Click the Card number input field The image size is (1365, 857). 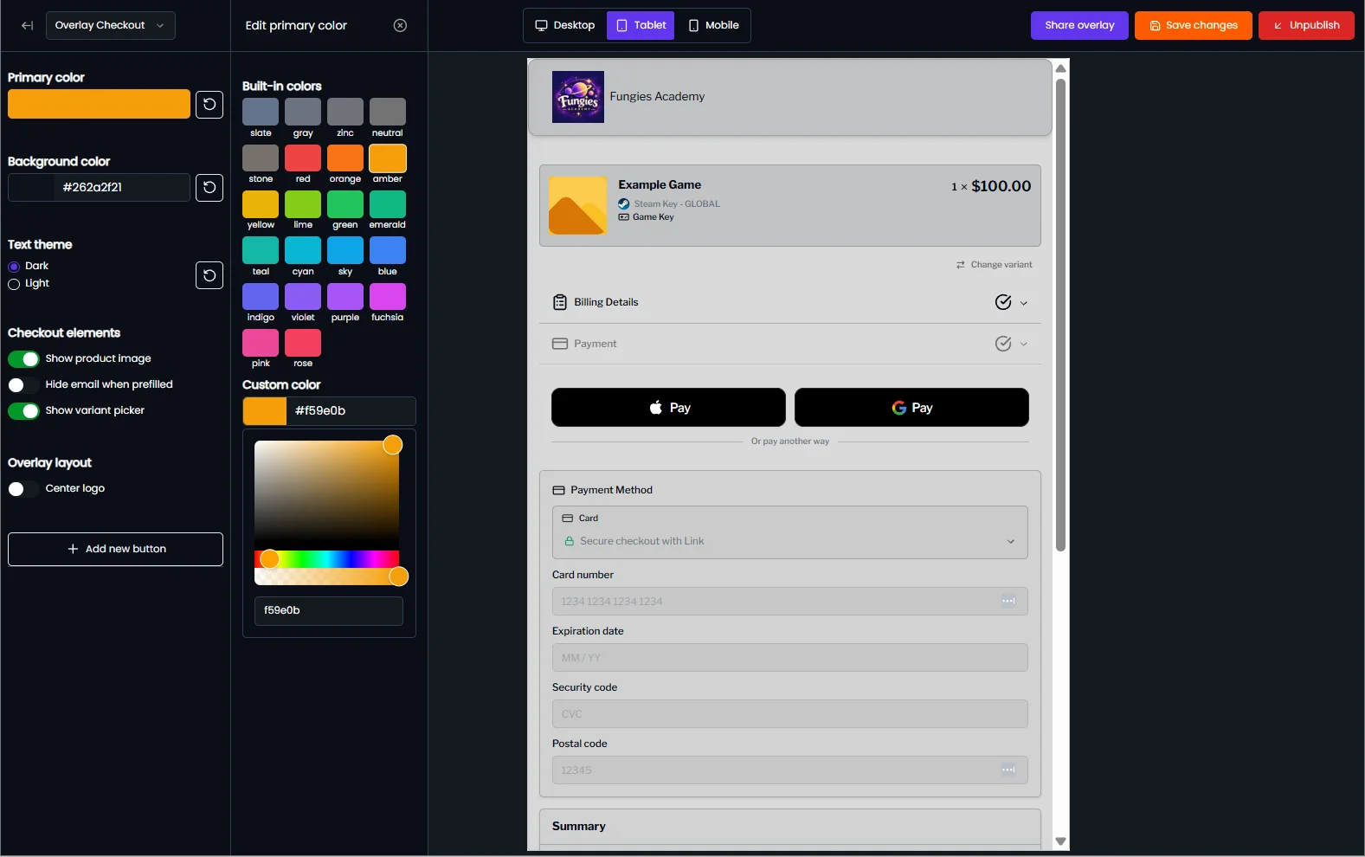click(789, 601)
